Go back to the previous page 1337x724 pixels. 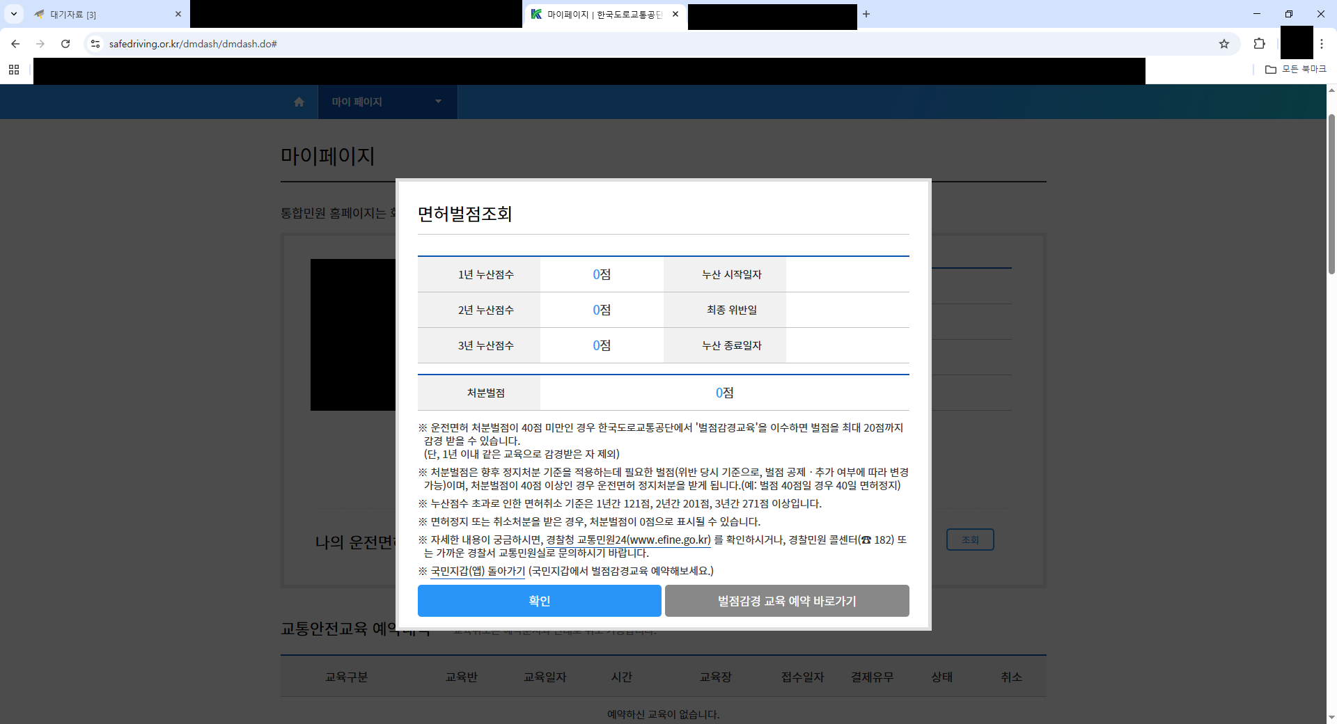click(x=15, y=44)
